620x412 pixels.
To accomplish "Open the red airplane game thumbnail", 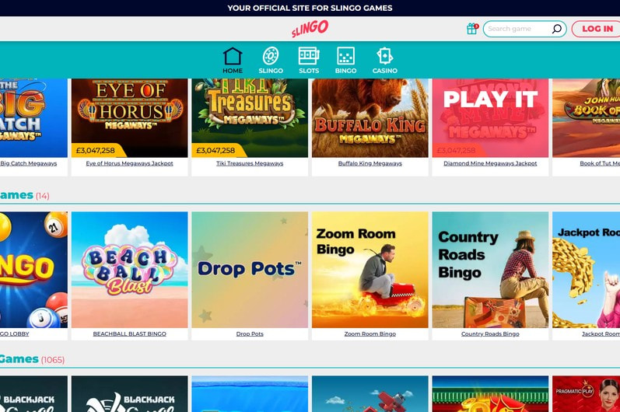I will (370, 394).
